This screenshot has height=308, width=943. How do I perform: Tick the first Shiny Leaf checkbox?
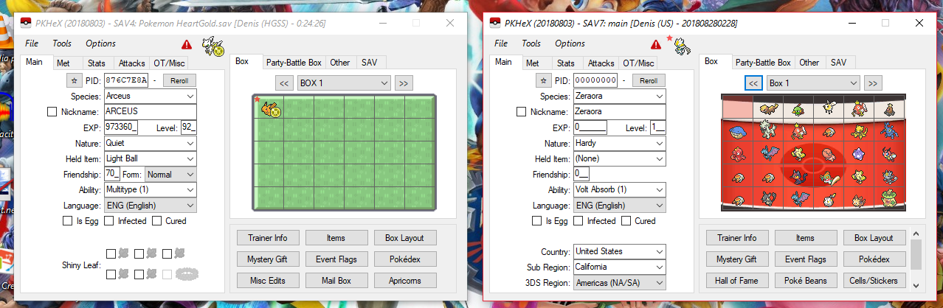[x=111, y=254]
